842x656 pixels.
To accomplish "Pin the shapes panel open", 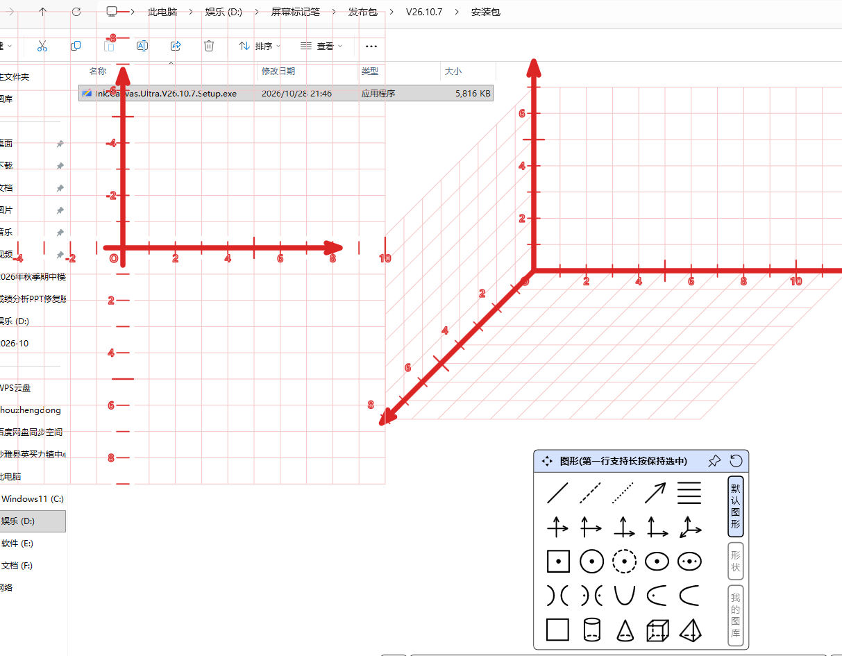I will (x=714, y=461).
